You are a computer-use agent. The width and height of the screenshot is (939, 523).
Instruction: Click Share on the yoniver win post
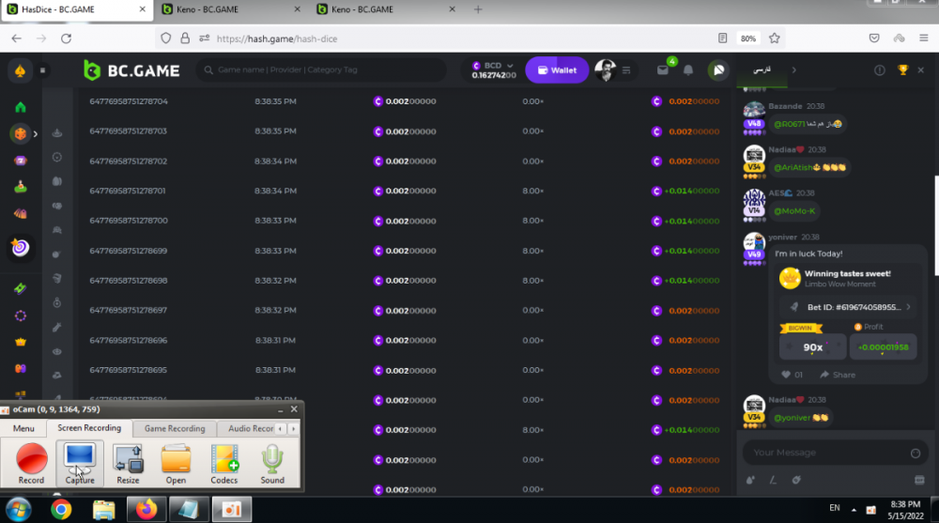pos(838,375)
